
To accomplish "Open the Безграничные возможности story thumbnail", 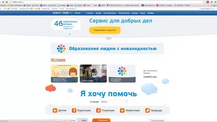I will 122,74.
